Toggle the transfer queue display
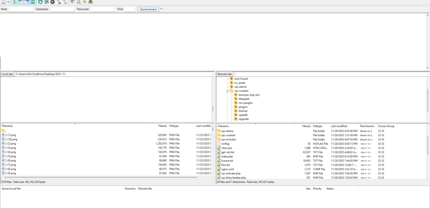This screenshot has height=209, width=430. coord(33,2)
